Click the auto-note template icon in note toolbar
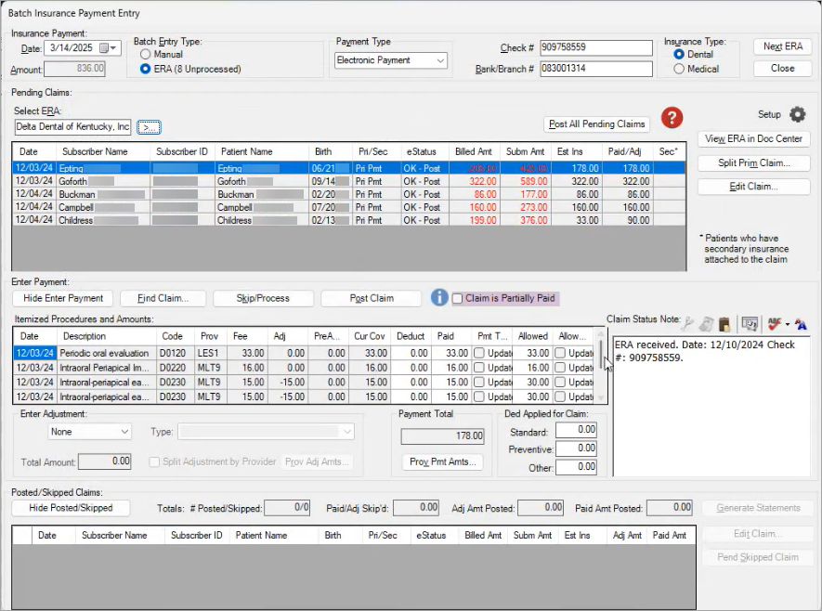The image size is (822, 611). pos(749,324)
